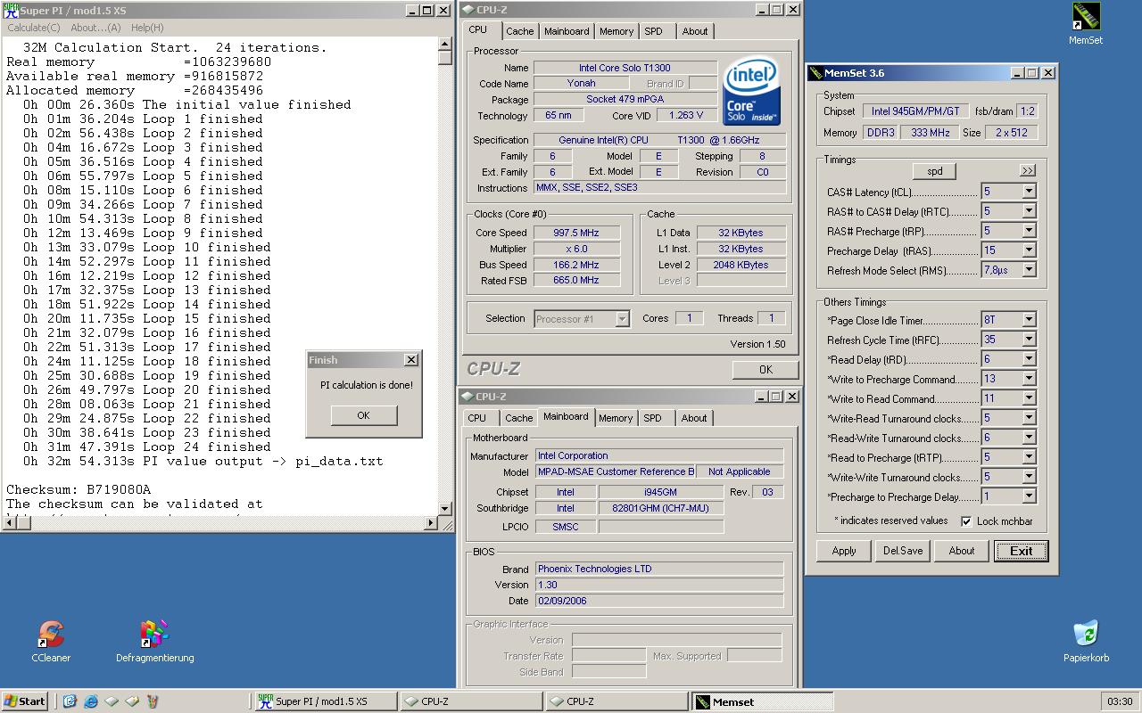Viewport: 1142px width, 713px height.
Task: Click the Del.Save button in MemSet
Action: tap(903, 551)
